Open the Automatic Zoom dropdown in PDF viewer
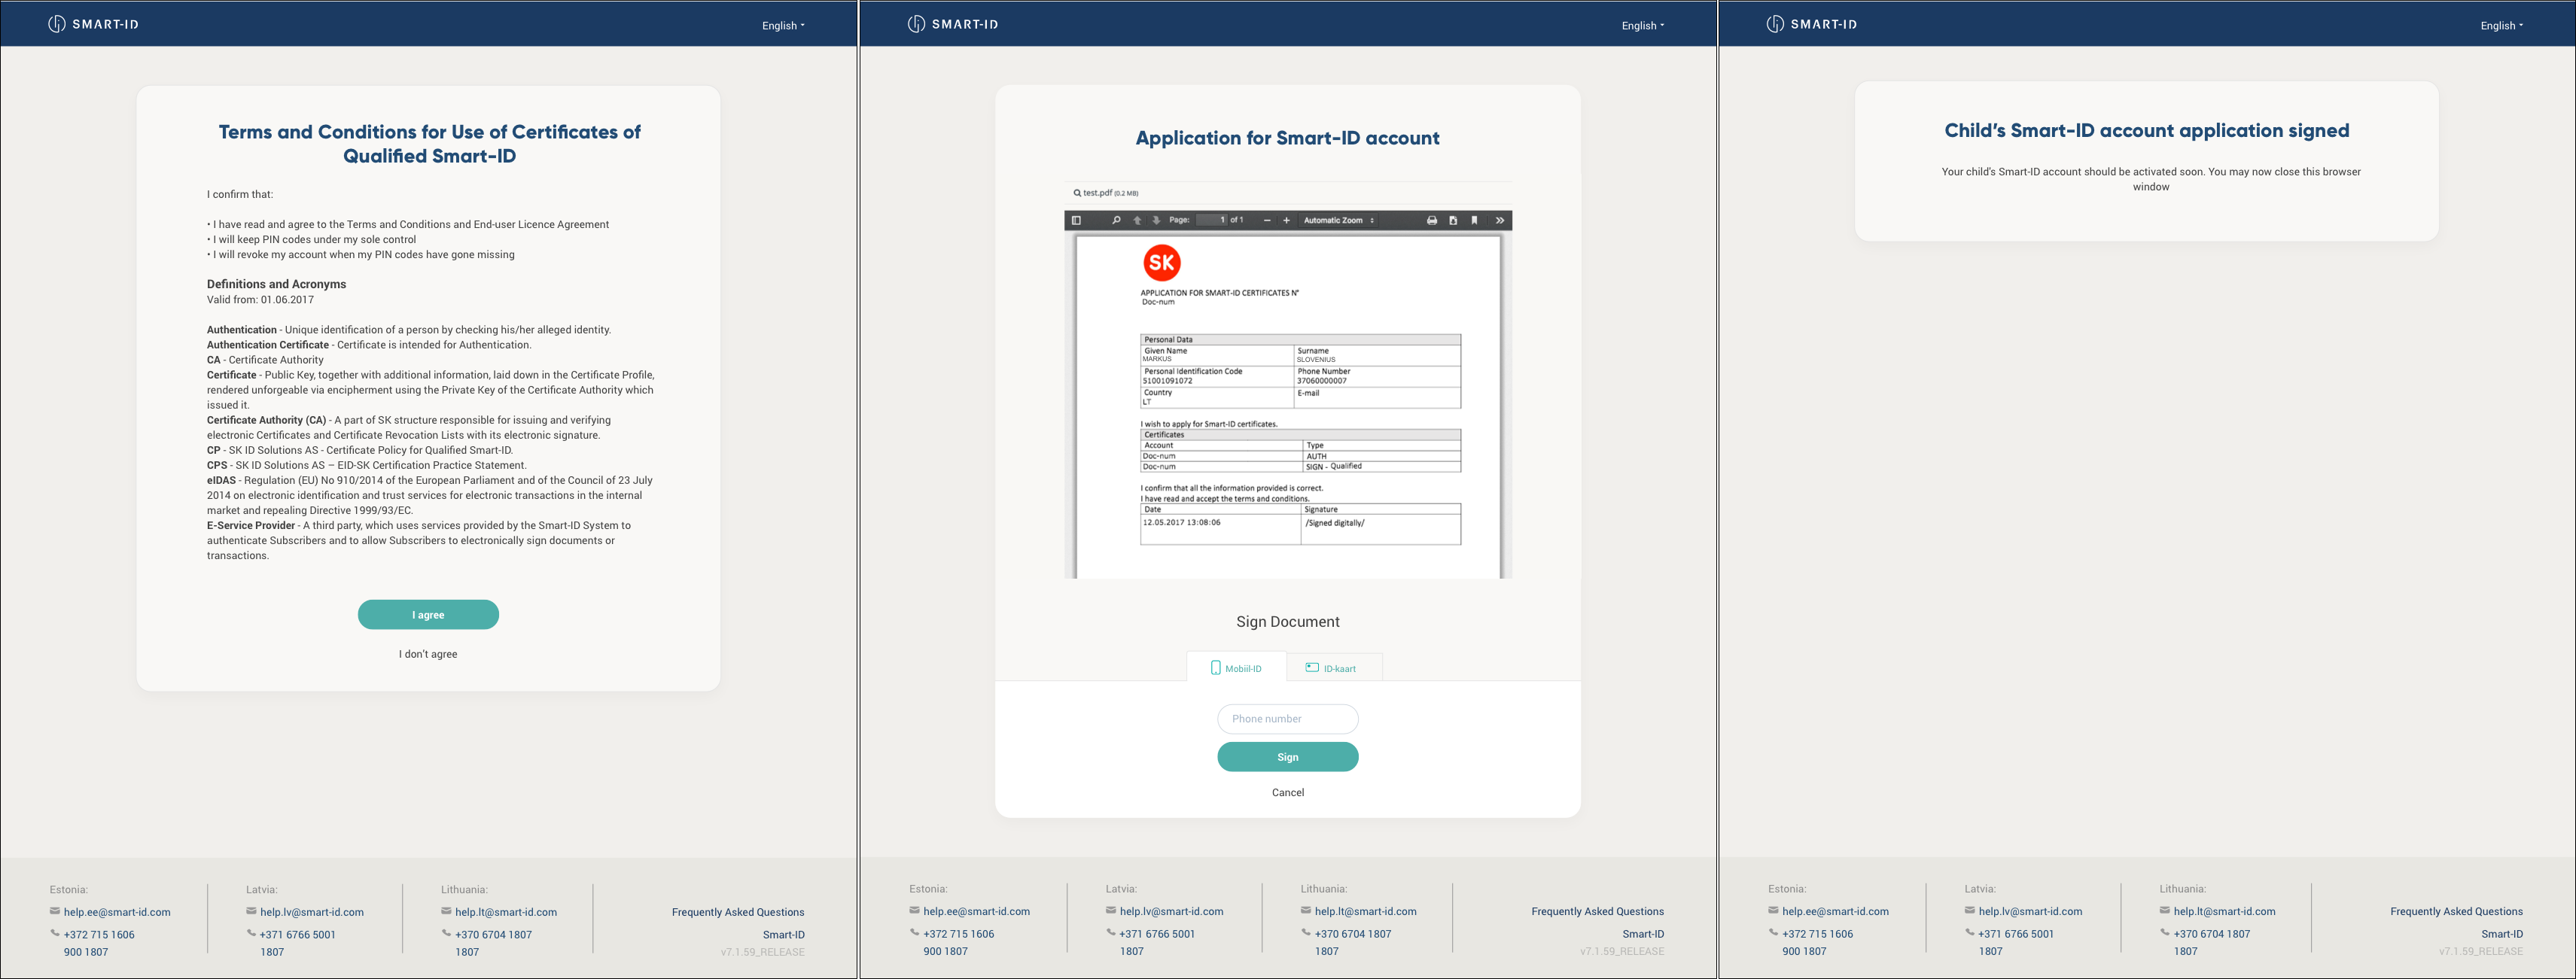The image size is (2576, 979). point(1339,220)
